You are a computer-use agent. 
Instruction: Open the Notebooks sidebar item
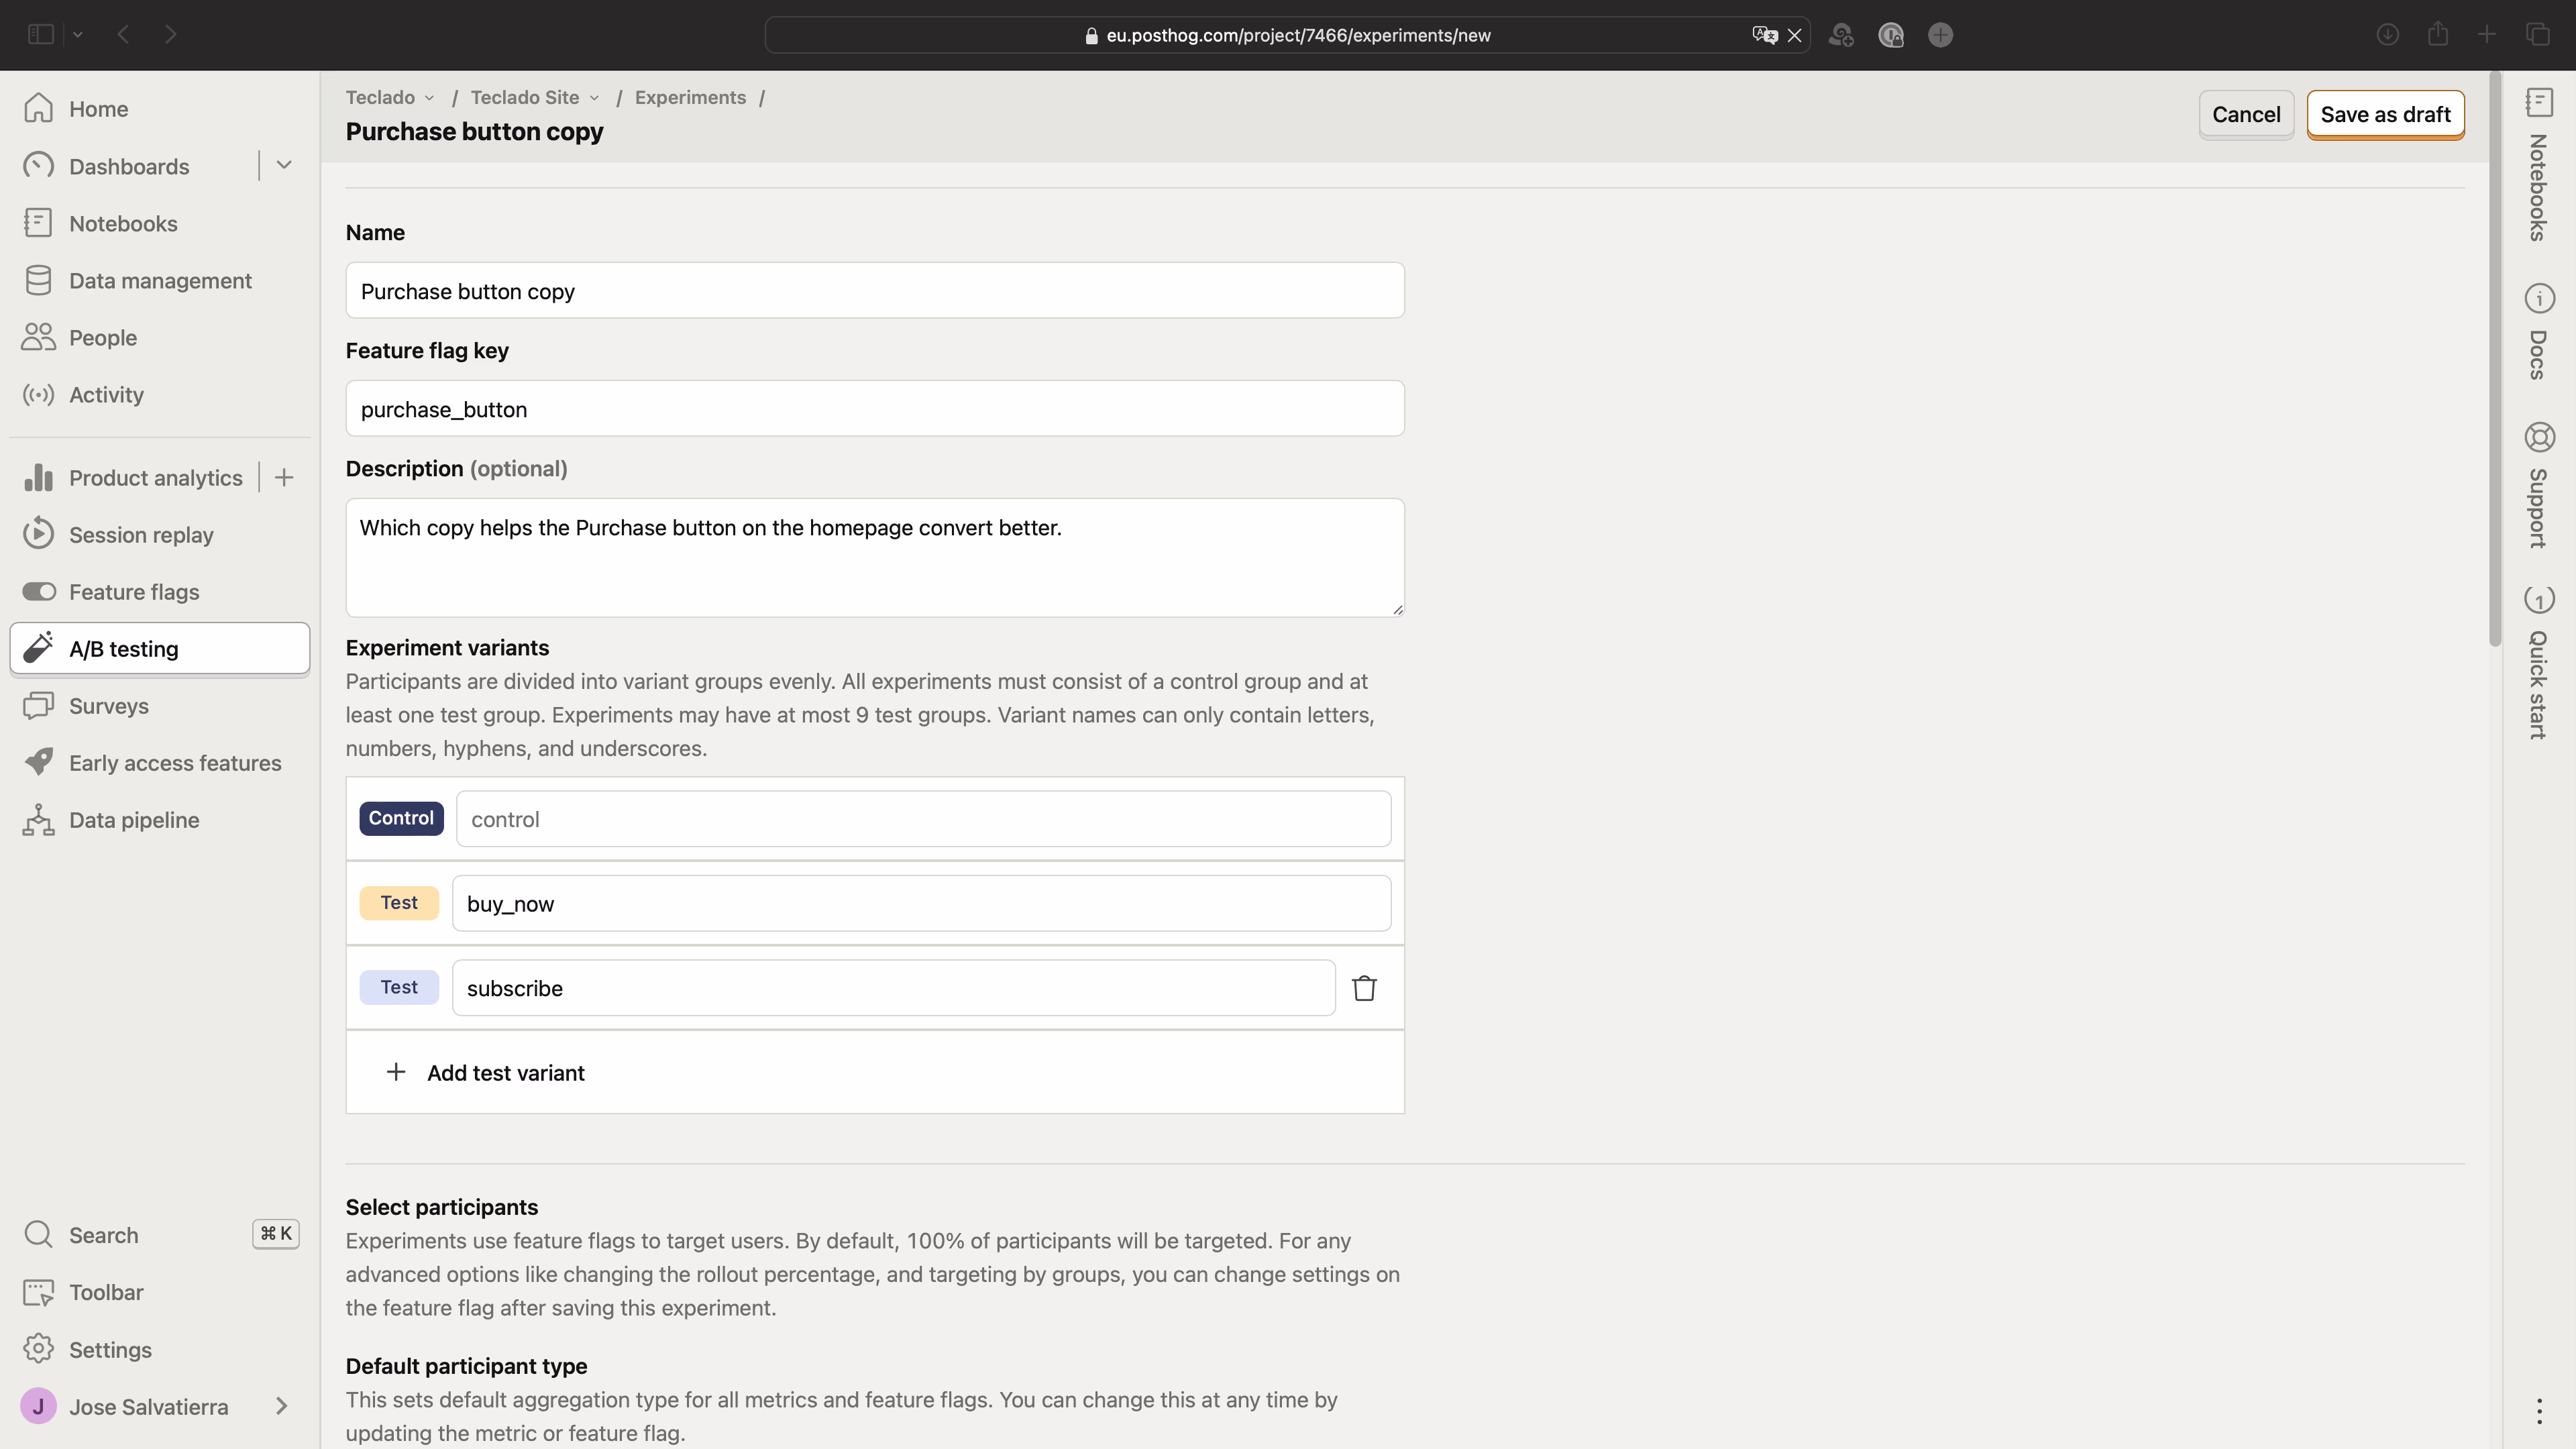tap(160, 223)
